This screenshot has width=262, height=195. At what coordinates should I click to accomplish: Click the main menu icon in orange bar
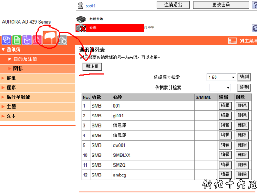point(232,40)
